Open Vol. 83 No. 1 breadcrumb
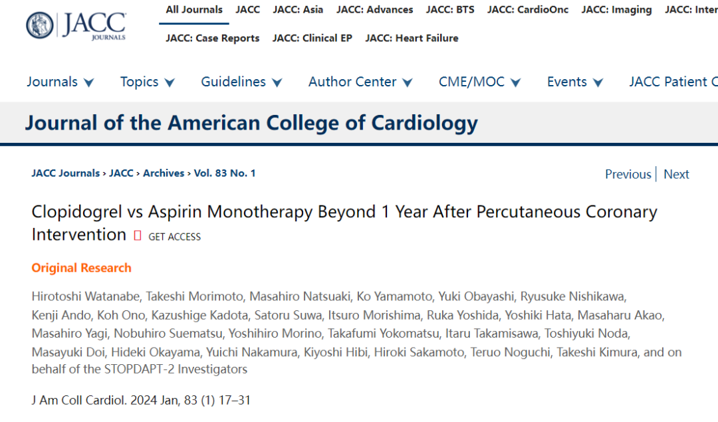 tap(225, 173)
